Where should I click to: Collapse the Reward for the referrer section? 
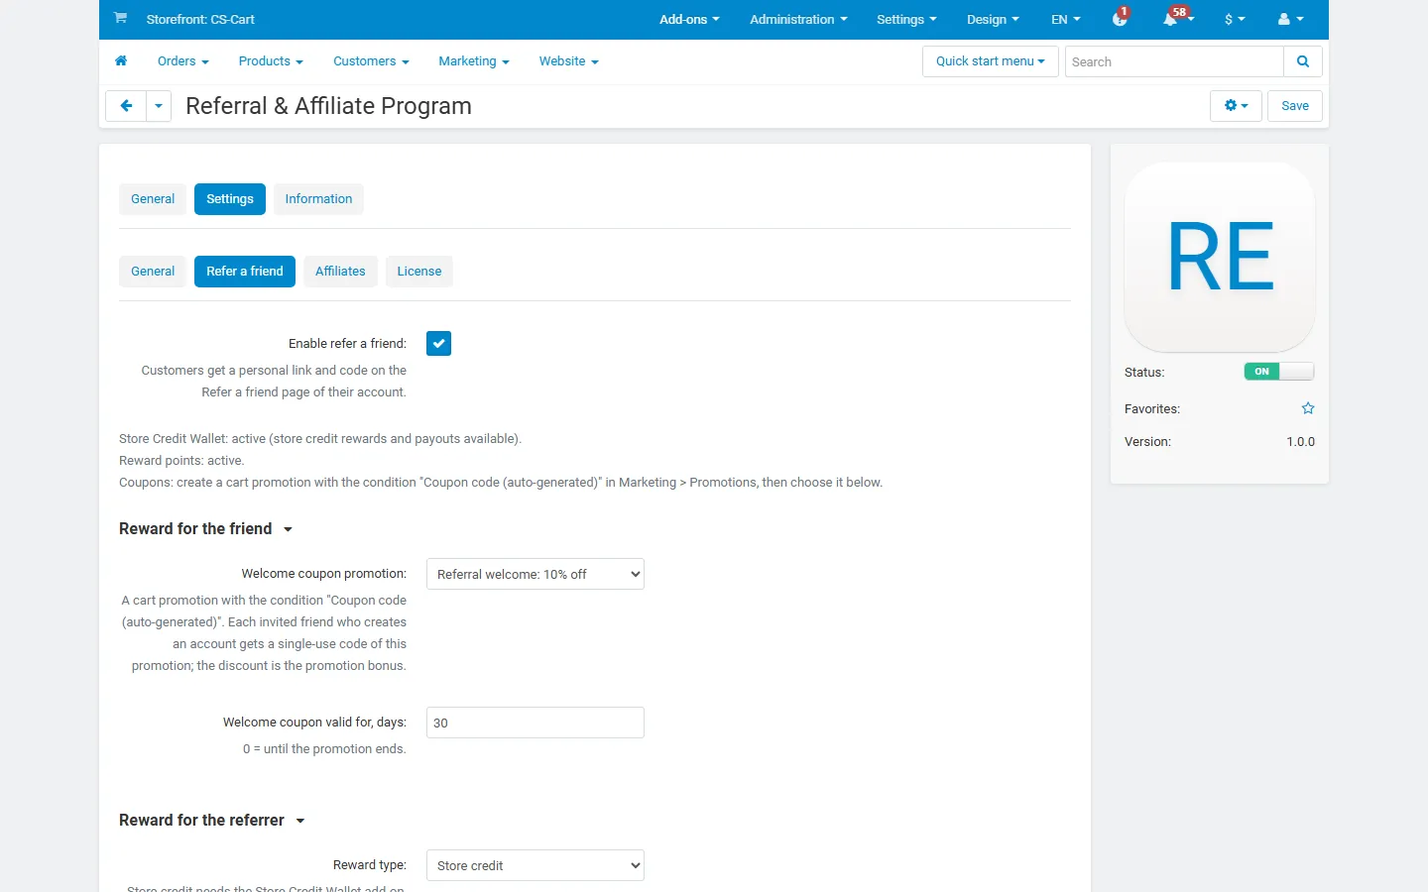pyautogui.click(x=211, y=821)
